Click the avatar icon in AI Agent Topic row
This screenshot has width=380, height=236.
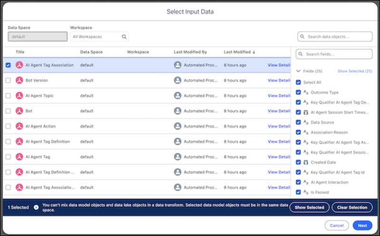pos(178,95)
